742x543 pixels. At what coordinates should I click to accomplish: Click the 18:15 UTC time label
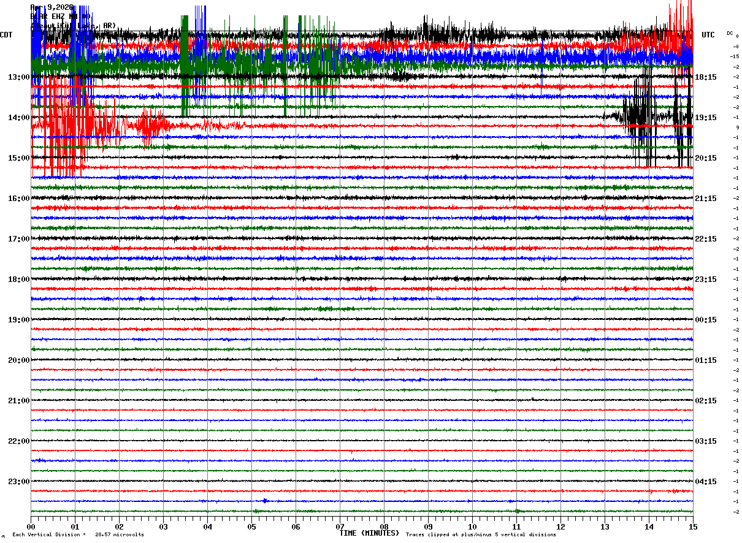706,77
